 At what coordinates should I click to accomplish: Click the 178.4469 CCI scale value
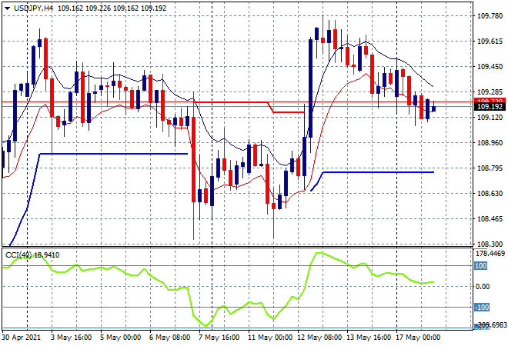[490, 254]
